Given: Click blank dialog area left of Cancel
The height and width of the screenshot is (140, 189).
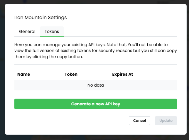Looking at the screenshot, I should coord(70,121).
